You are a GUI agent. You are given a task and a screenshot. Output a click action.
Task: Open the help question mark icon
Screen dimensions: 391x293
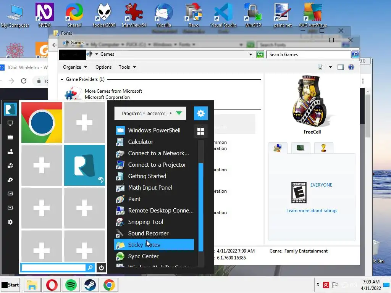point(351,67)
